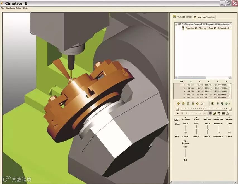Image resolution: width=238 pixels, height=184 pixels.
Task: Start simulation with the Play button
Action: point(178,113)
